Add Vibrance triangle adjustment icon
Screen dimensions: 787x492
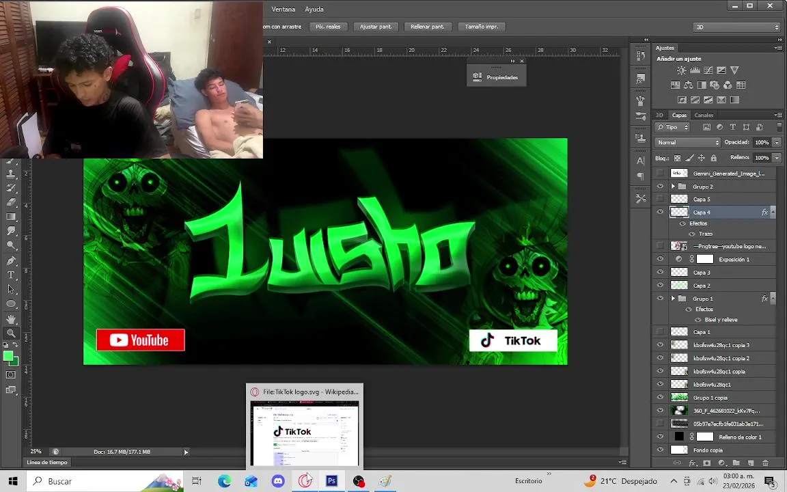735,70
